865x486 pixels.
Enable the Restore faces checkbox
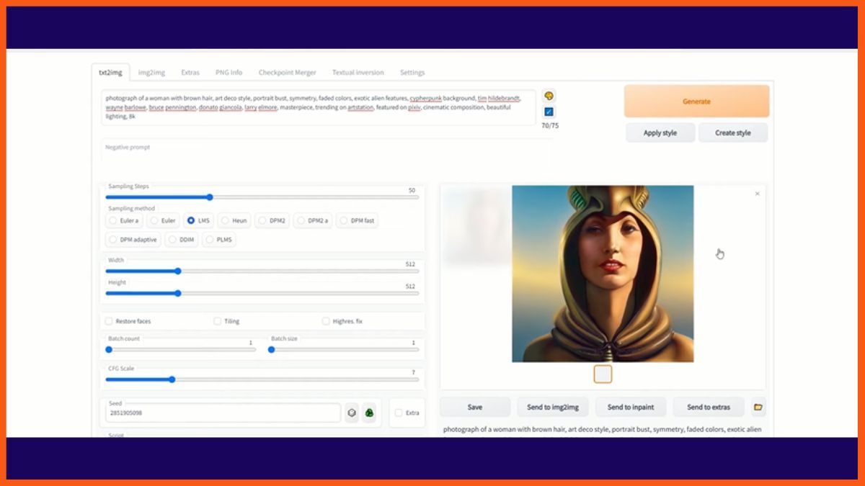pyautogui.click(x=109, y=321)
